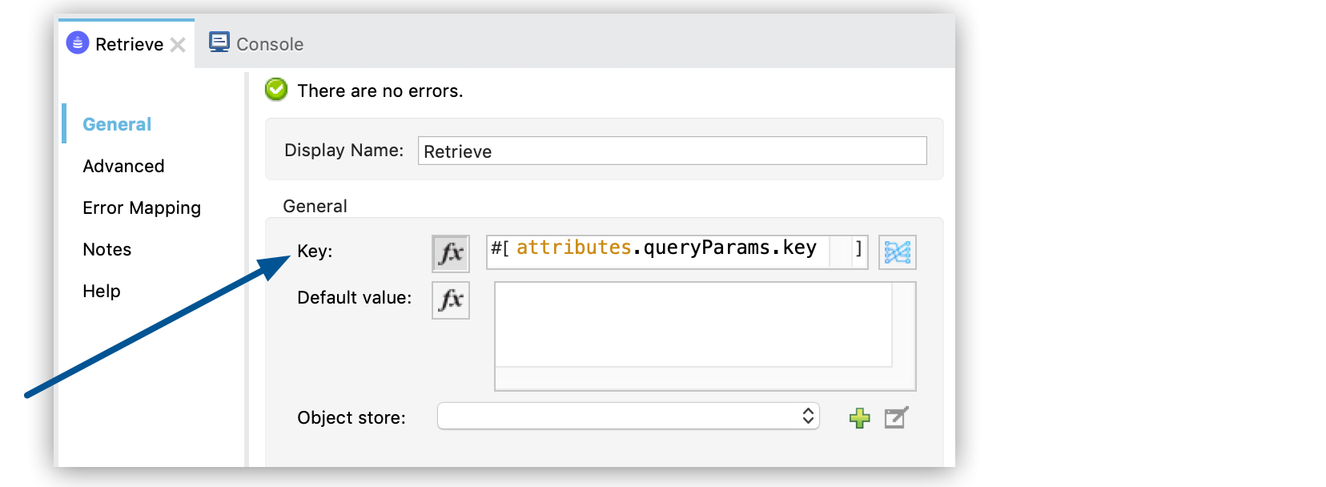The height and width of the screenshot is (487, 1326).
Task: Select Error Mapping from the sidebar
Action: click(x=141, y=207)
